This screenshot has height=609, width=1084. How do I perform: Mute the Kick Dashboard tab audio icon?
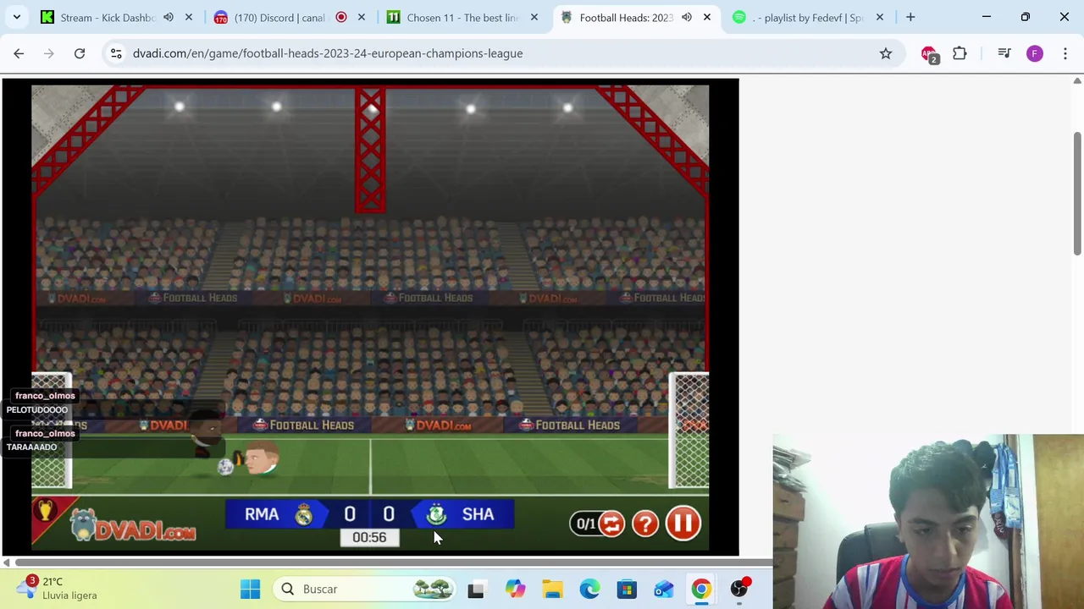pyautogui.click(x=169, y=17)
